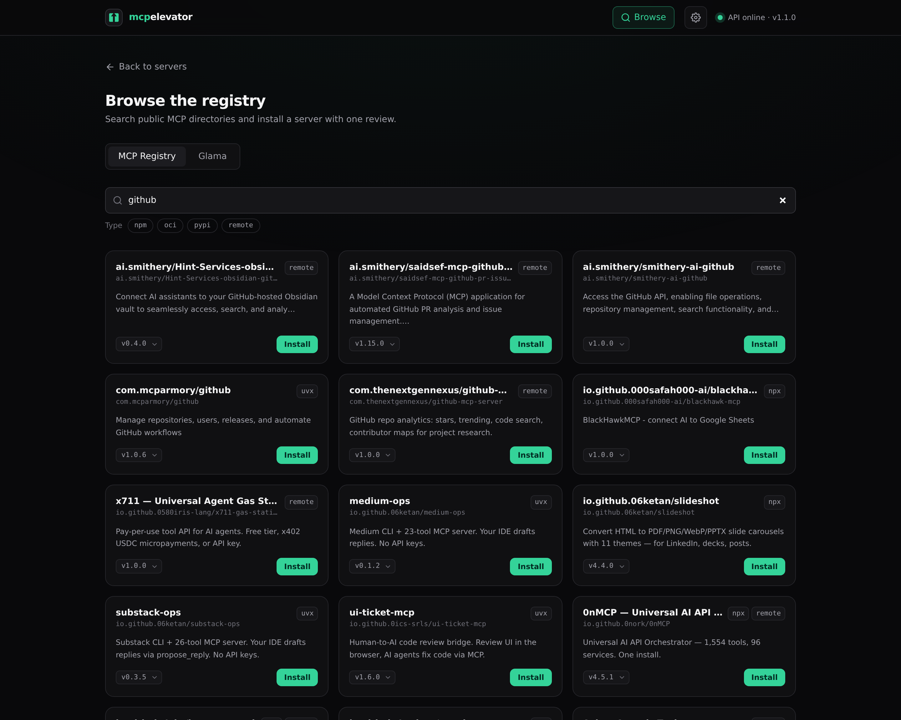This screenshot has width=901, height=720.
Task: Click the mcpelevator brand name
Action: (160, 17)
